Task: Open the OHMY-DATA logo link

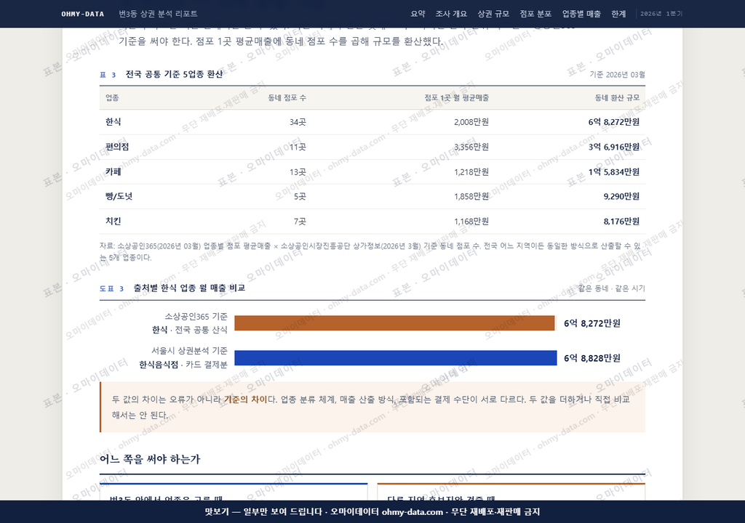Action: [83, 14]
